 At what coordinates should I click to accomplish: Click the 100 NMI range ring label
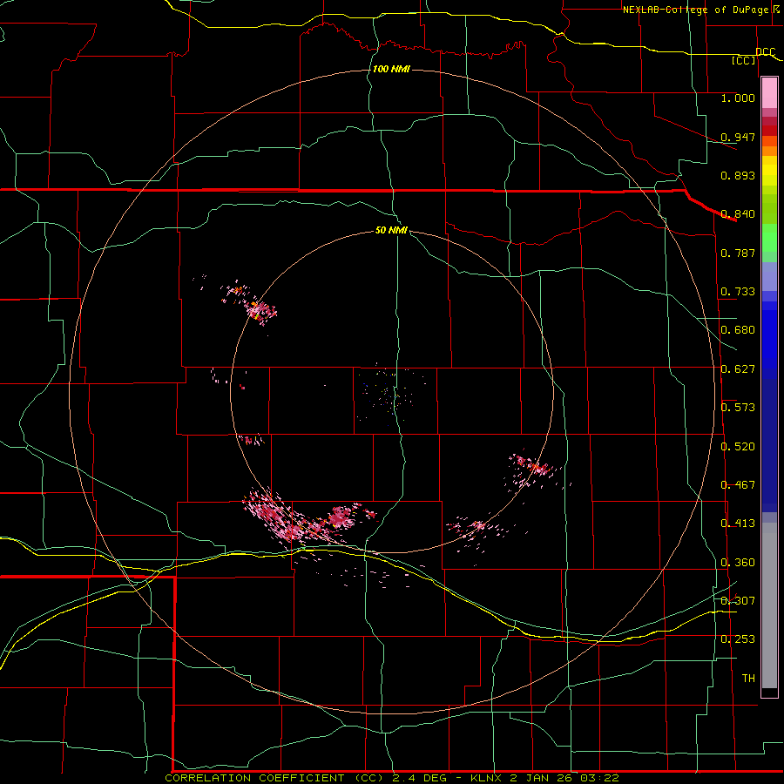pos(391,69)
